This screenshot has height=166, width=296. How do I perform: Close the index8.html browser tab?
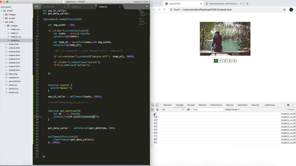(x=201, y=4)
